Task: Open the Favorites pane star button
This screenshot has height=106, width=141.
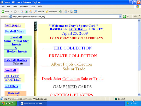Action: click(51, 12)
